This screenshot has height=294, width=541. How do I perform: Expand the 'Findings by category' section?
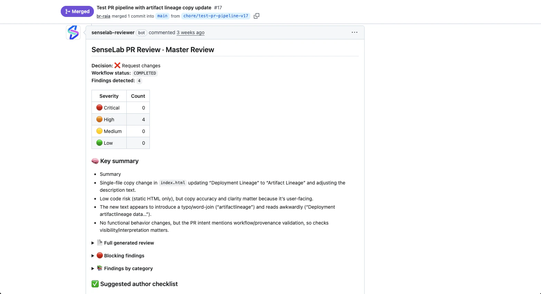click(122, 268)
